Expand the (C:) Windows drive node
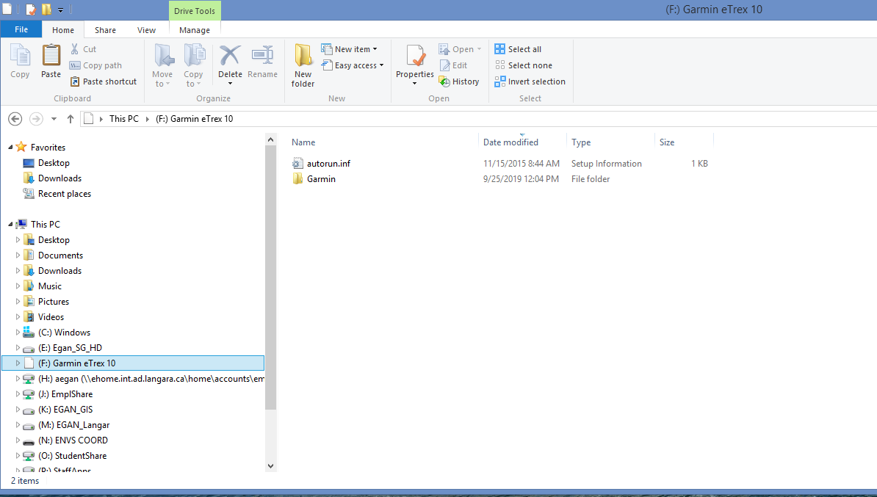Image resolution: width=877 pixels, height=497 pixels. (18, 333)
